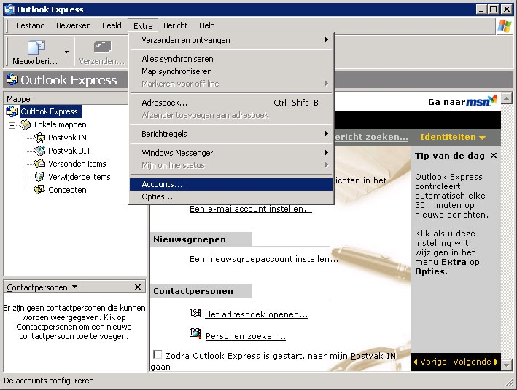Viewport: 517px width, 390px height.
Task: Tick the checkbox for opening Postvak IN at startup
Action: click(158, 354)
